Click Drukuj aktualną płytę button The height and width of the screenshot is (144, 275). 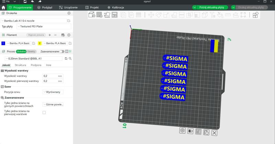click(251, 7)
